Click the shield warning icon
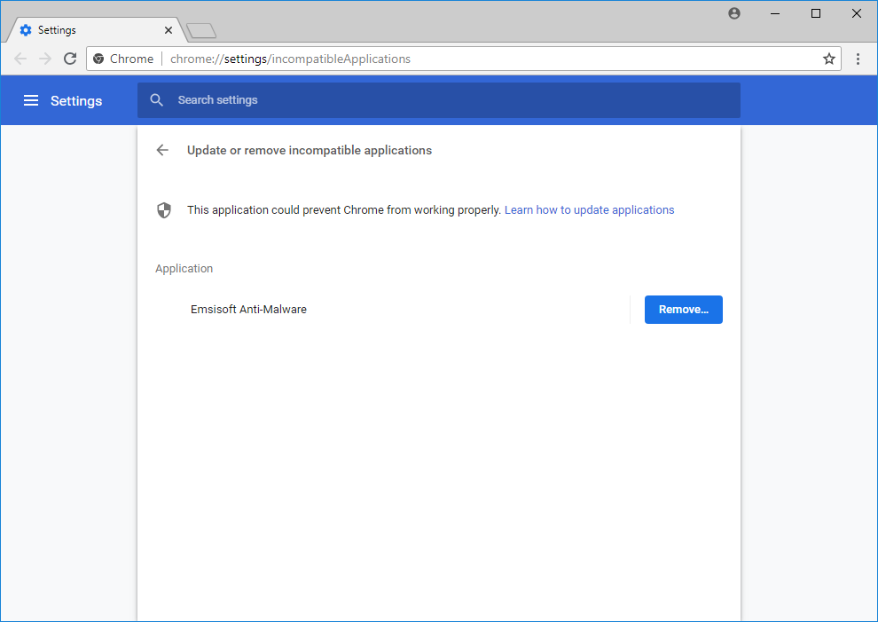 click(x=163, y=210)
